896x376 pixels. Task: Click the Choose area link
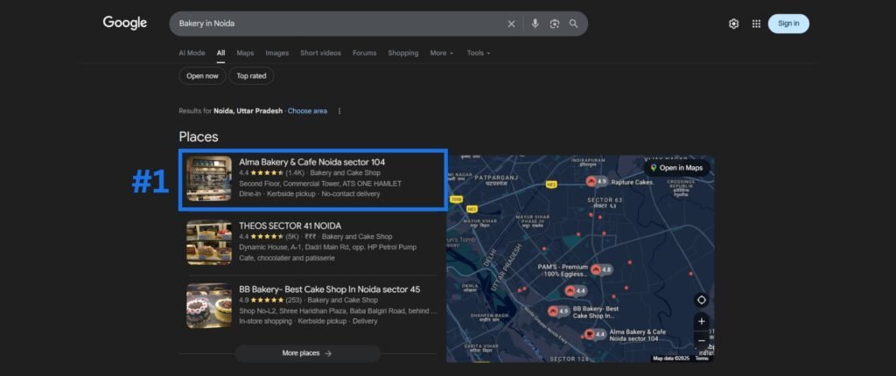307,111
